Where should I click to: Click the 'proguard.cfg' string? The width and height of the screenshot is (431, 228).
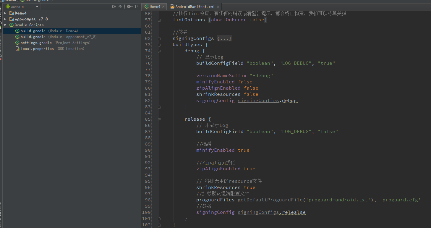pos(400,200)
